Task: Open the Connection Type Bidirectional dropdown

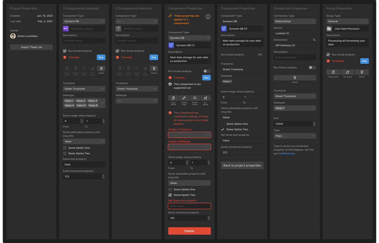Action: click(295, 21)
